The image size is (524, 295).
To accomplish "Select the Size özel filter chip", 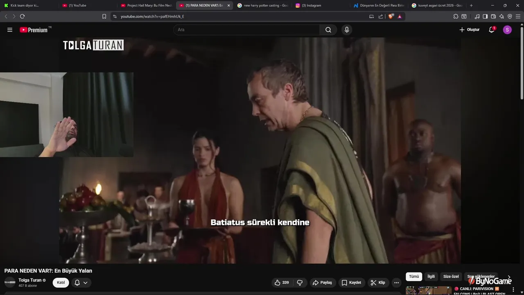I will 451,277.
